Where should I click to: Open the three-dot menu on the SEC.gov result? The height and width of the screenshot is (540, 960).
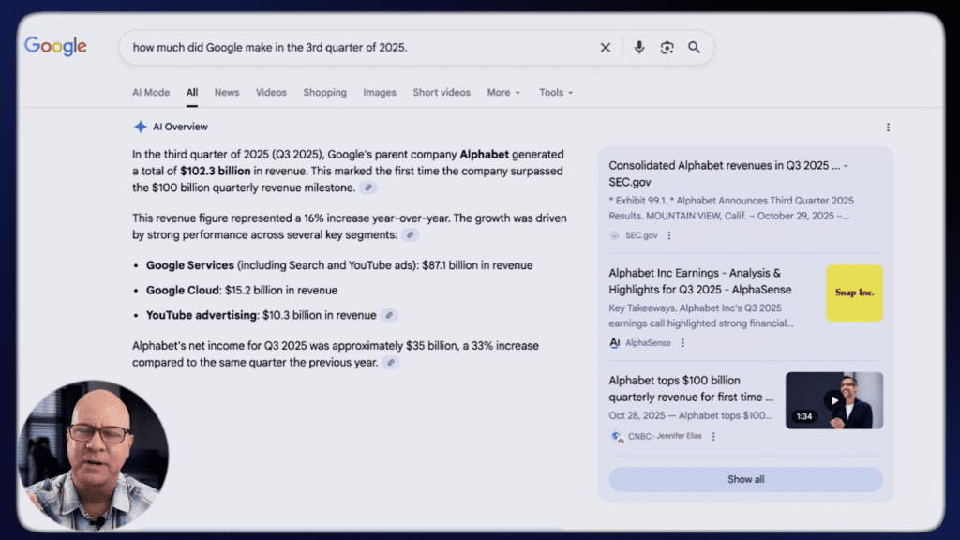tap(668, 236)
